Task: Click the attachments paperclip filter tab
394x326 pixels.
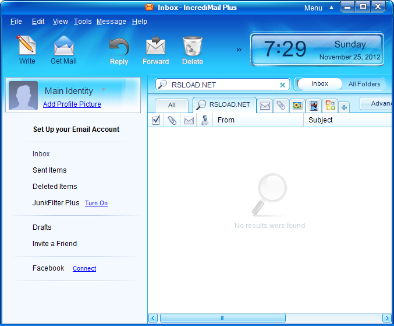Action: pyautogui.click(x=281, y=106)
